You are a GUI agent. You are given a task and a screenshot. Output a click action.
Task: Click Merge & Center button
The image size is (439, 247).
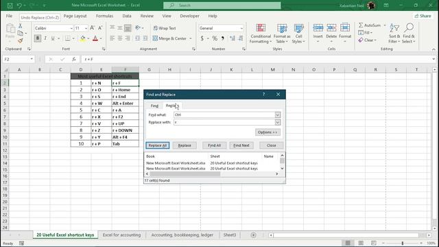coord(170,38)
